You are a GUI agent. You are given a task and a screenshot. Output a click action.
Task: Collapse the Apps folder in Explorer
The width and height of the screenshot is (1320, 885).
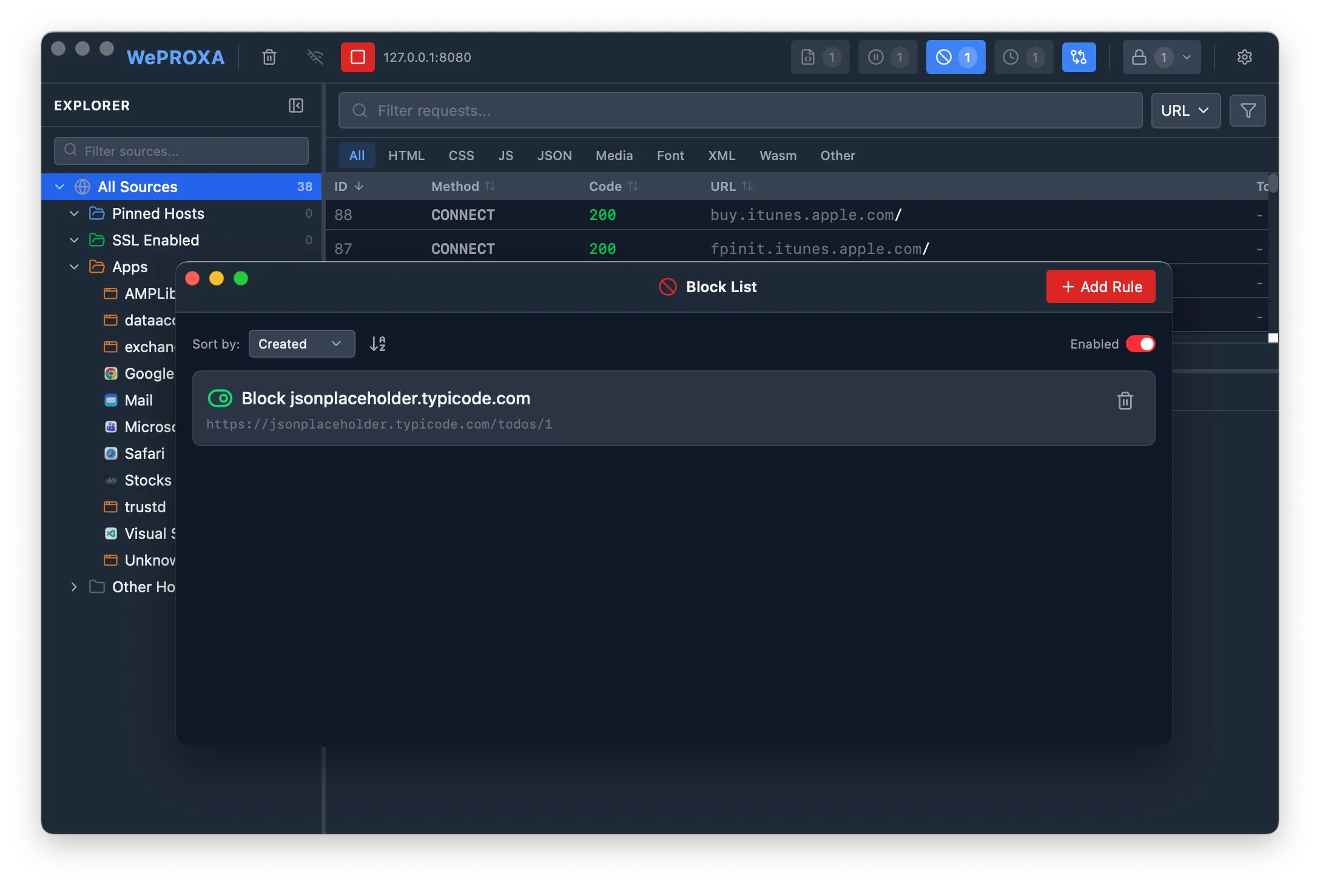pyautogui.click(x=74, y=267)
